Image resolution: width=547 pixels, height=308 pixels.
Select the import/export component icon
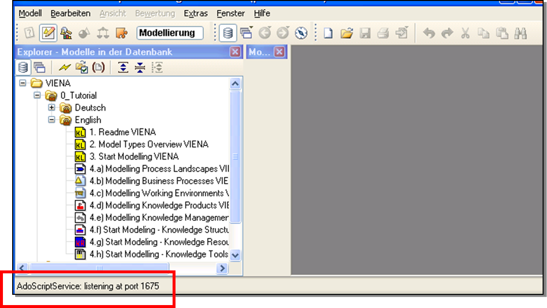[x=121, y=33]
